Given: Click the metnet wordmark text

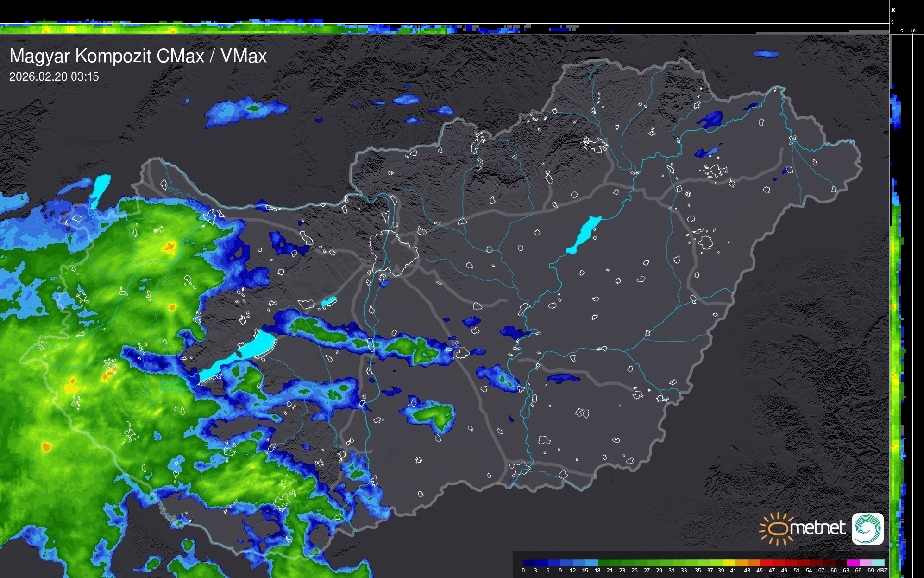Looking at the screenshot, I should [x=818, y=528].
